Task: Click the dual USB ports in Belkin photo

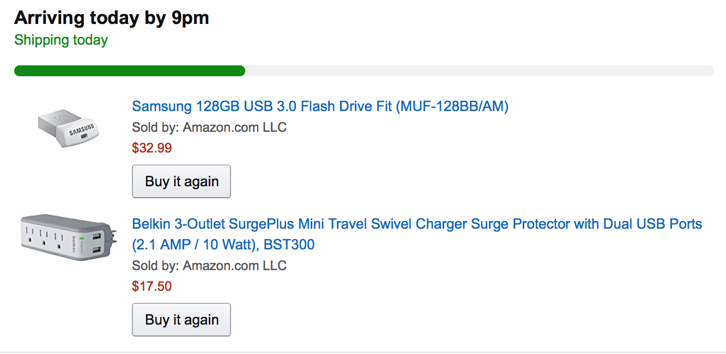Action: pyautogui.click(x=96, y=243)
